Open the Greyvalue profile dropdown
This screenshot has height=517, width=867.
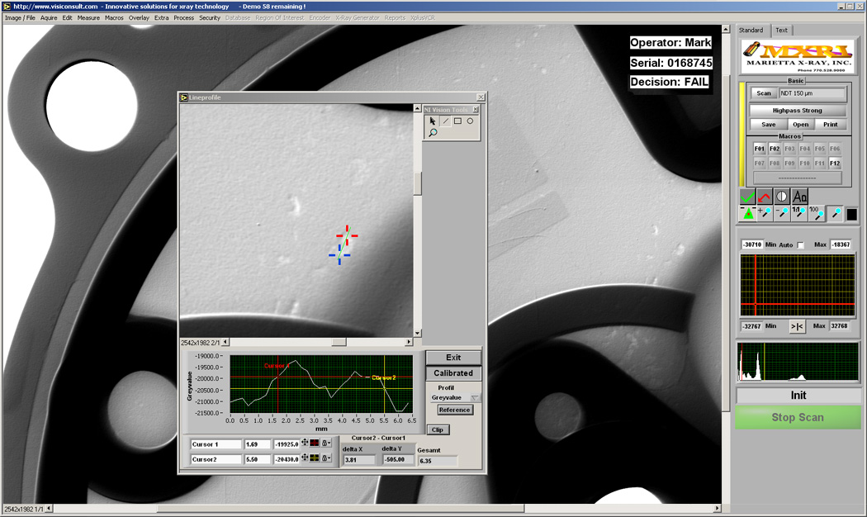pos(474,397)
